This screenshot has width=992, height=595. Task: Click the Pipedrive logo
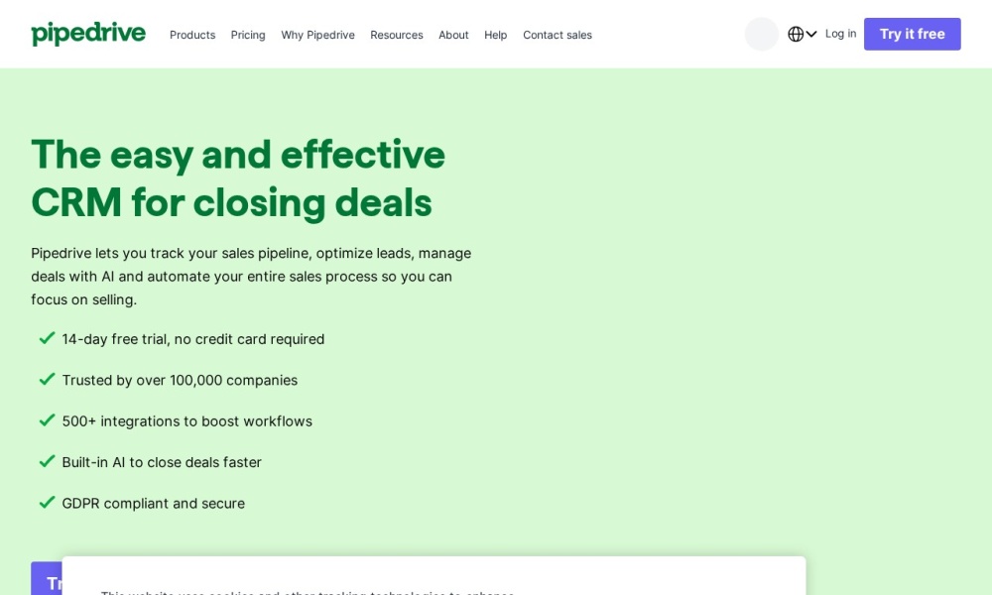coord(88,34)
